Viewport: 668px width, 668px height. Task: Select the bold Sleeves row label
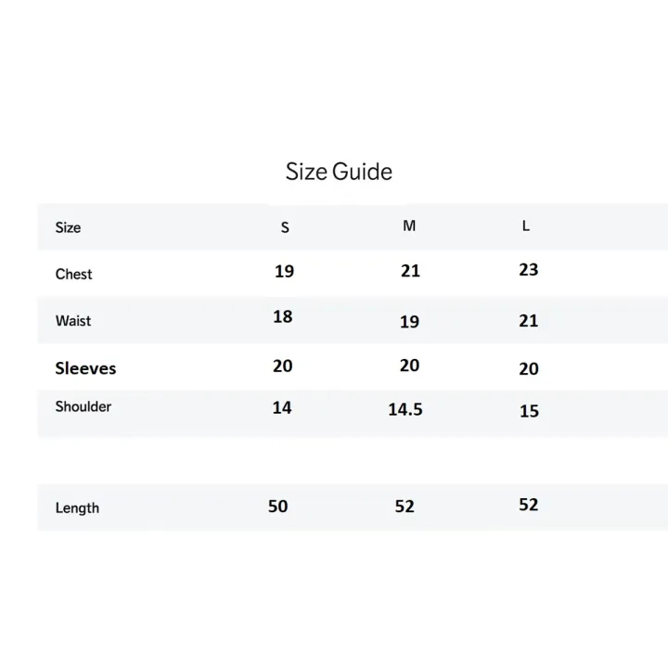(x=85, y=368)
